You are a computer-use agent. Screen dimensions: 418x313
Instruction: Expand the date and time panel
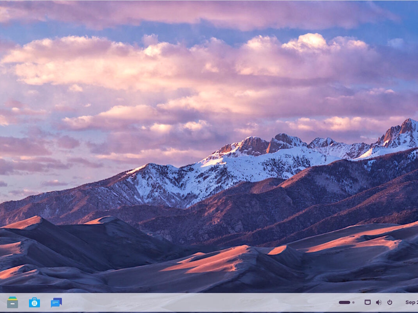tap(412, 302)
